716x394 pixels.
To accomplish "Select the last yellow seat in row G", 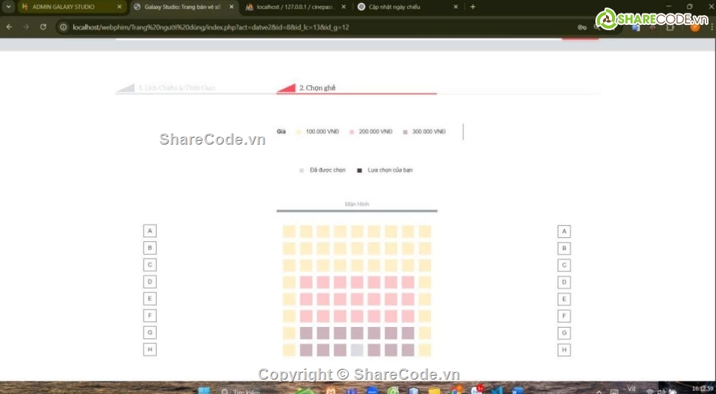I will coord(424,333).
